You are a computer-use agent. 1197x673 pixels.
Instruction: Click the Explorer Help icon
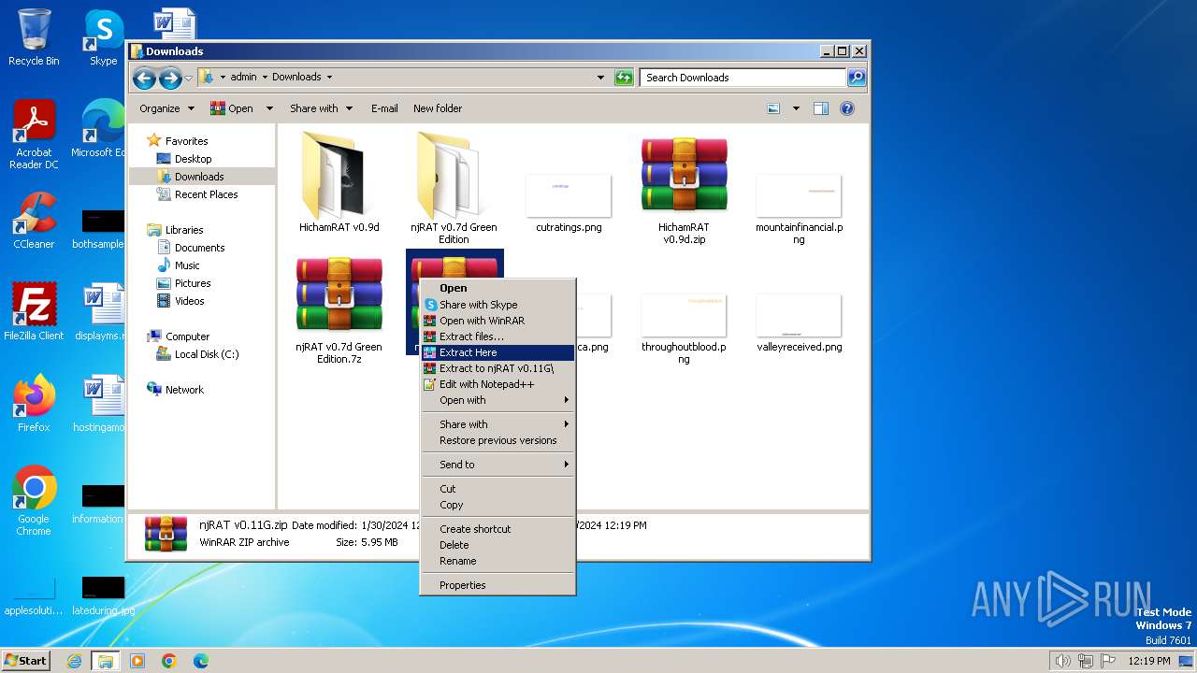click(847, 108)
